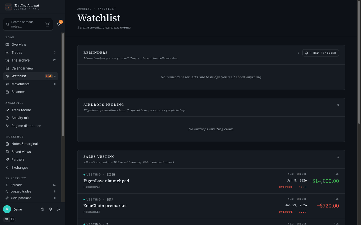Open the Movements page
Image resolution: width=361 pixels, height=225 pixels.
(x=31, y=84)
